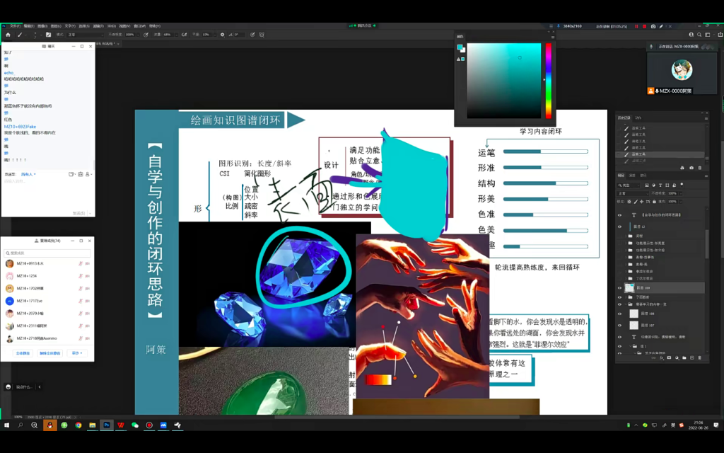Click the trash icon in History panel
724x453 pixels.
pyautogui.click(x=700, y=167)
